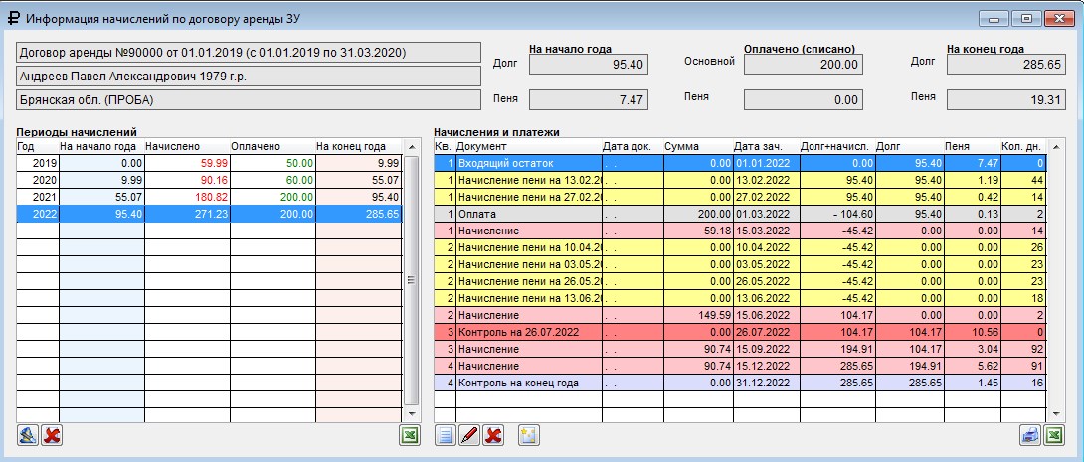Select the 'Начисление' row dated 15.03.2022
1084x462 pixels.
(x=740, y=231)
